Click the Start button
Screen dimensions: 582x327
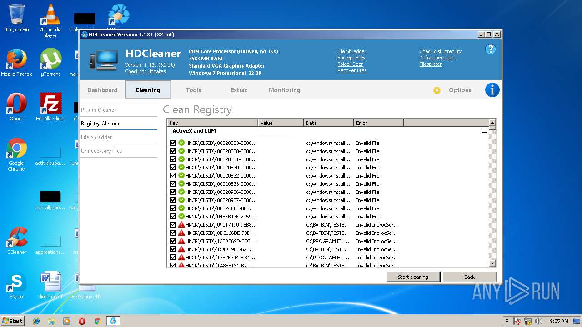coord(12,321)
